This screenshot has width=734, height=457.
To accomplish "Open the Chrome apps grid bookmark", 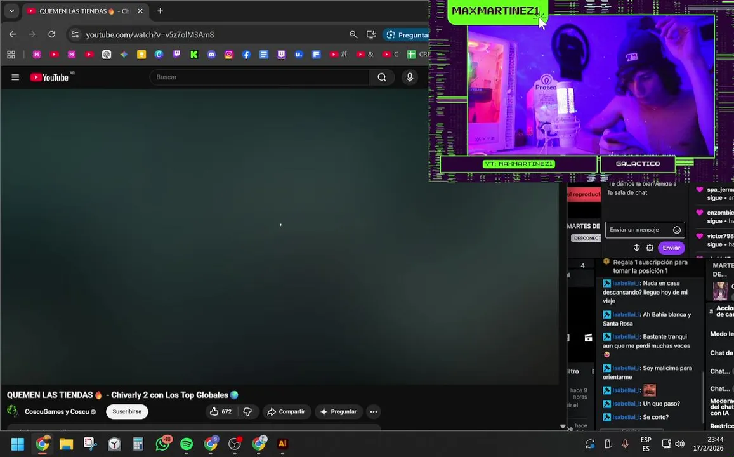I will (11, 55).
